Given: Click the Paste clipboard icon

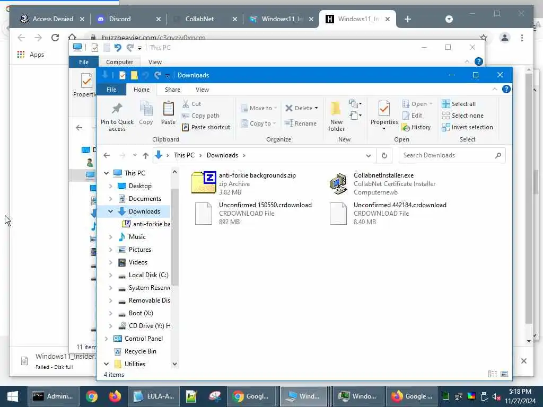Looking at the screenshot, I should click(x=168, y=113).
